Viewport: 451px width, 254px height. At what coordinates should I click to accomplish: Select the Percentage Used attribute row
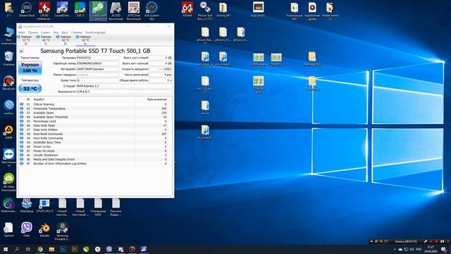[96, 121]
